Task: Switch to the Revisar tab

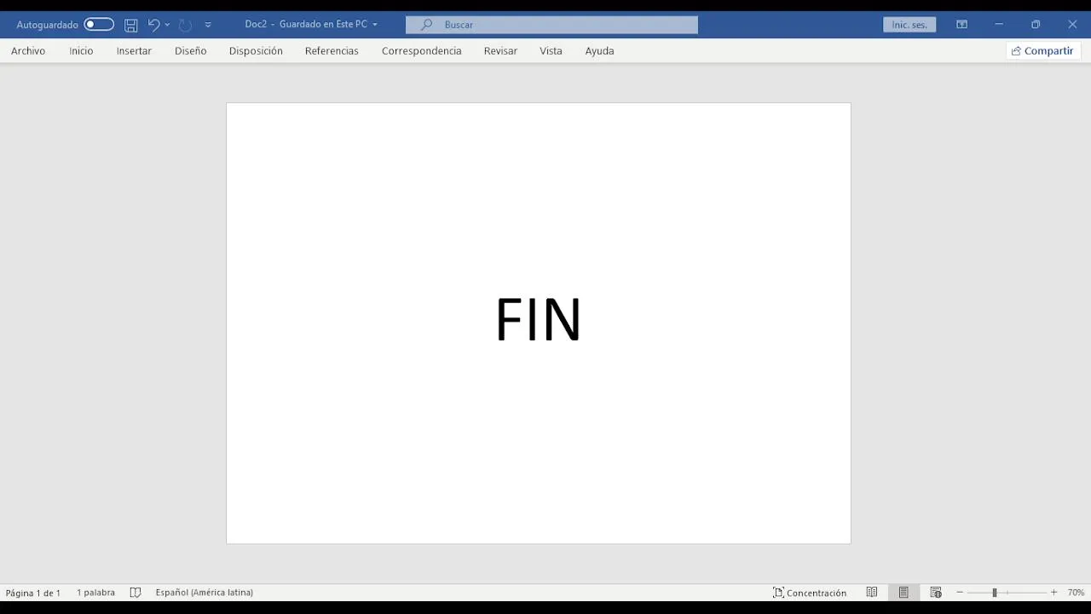Action: (x=500, y=51)
